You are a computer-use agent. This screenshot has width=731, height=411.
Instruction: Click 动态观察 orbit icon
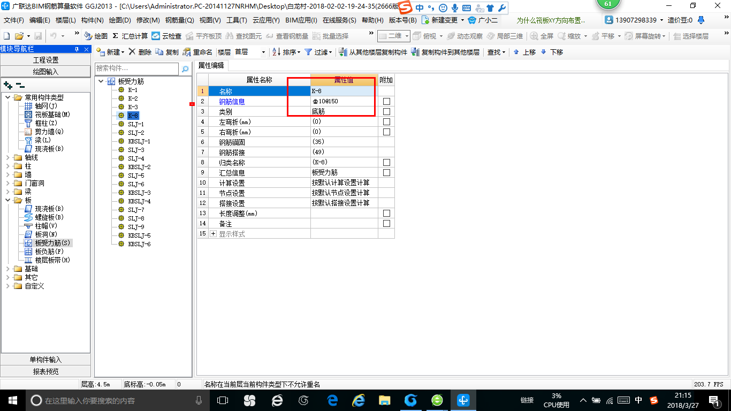465,36
